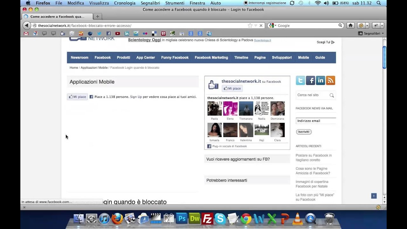This screenshot has height=229, width=407.
Task: Open the Delicious bookmark icon
Action: click(154, 33)
